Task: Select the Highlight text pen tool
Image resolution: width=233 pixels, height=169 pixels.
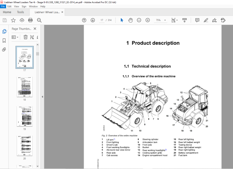Action: [206, 20]
